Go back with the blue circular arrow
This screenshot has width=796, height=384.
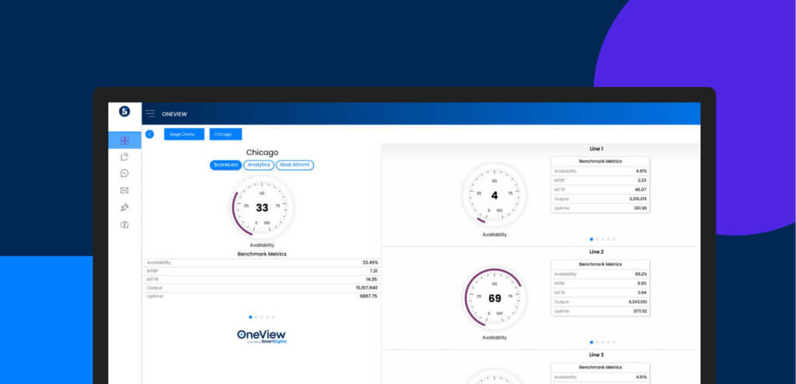[150, 134]
